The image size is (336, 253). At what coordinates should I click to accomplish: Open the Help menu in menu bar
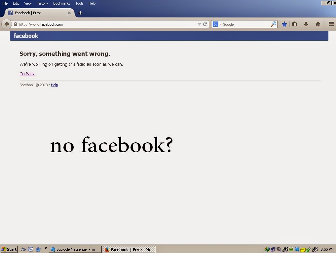pos(92,3)
